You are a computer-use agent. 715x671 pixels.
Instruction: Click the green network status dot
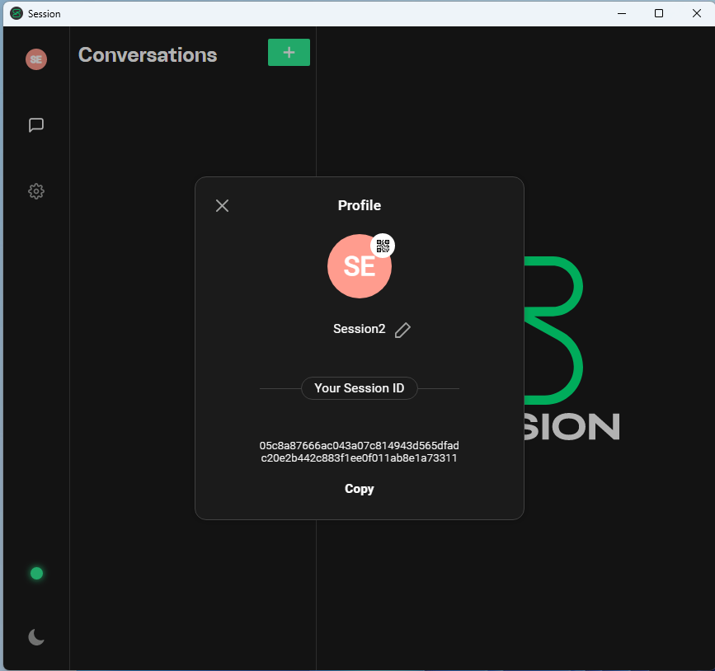pos(36,574)
